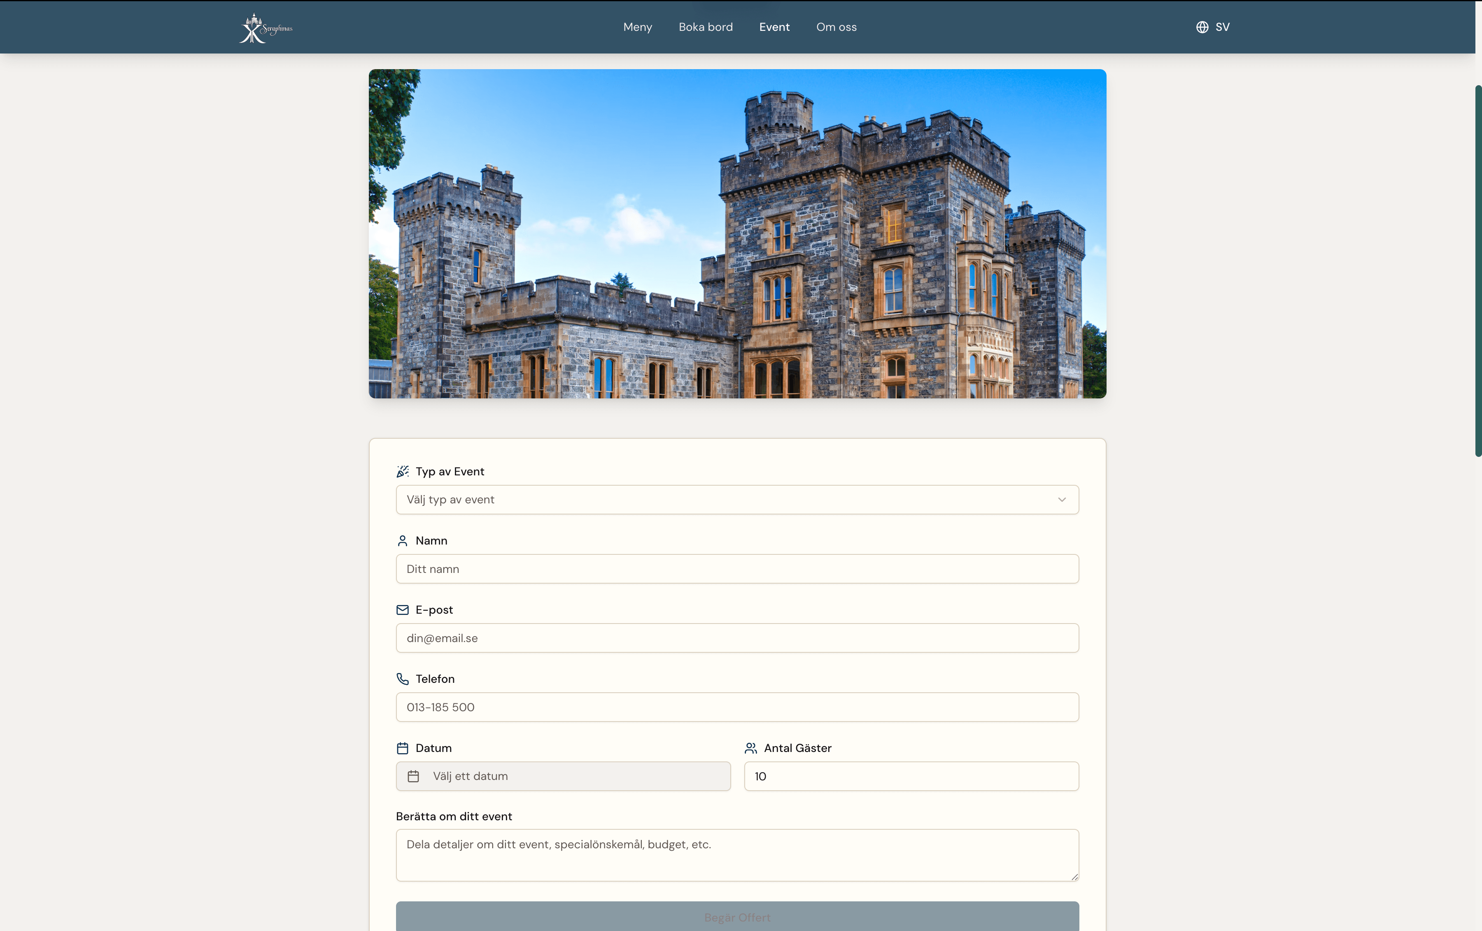Go to Boka bord page
Image resolution: width=1482 pixels, height=931 pixels.
705,27
